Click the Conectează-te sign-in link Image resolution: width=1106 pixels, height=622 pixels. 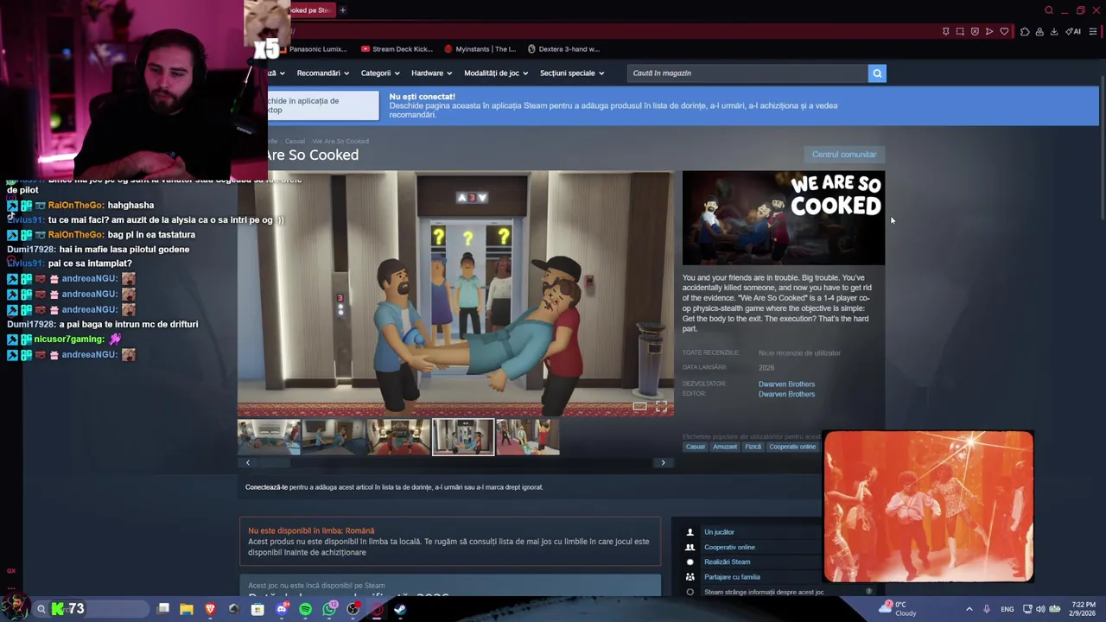click(266, 487)
